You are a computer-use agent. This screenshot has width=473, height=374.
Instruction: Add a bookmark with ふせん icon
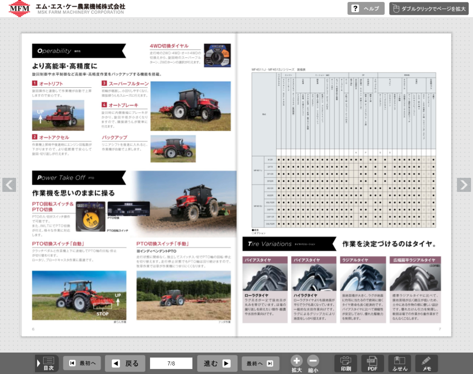point(400,363)
